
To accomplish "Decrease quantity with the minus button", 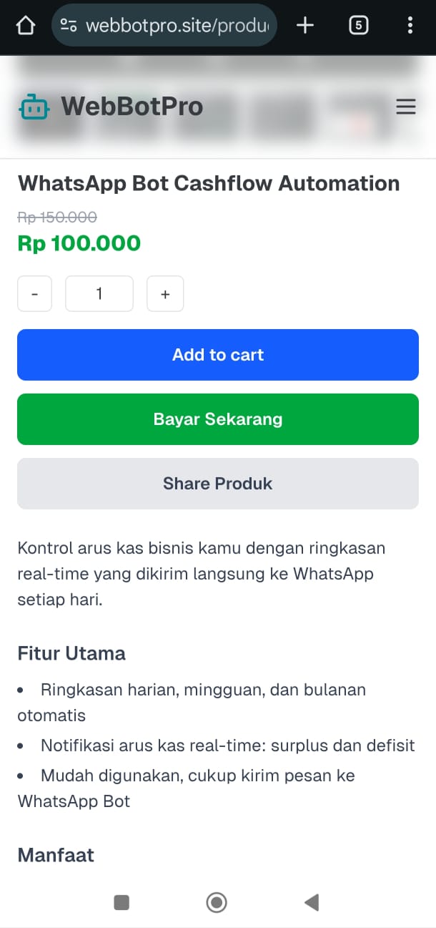I will [35, 294].
